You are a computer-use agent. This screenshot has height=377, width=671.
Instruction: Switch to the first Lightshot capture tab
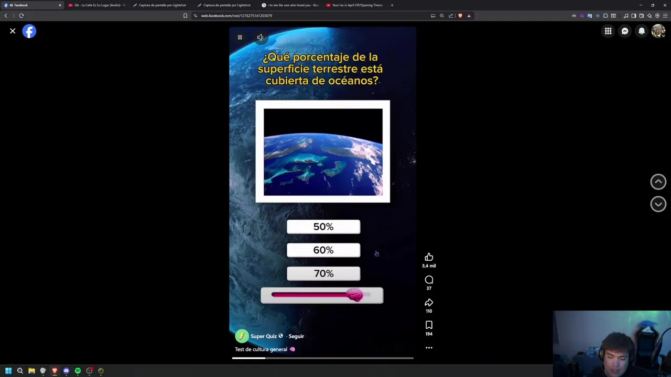(161, 5)
